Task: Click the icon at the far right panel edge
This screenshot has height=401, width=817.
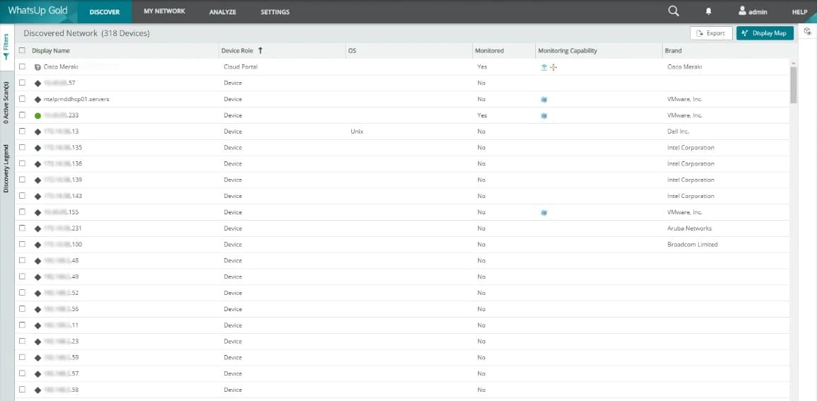Action: 808,32
